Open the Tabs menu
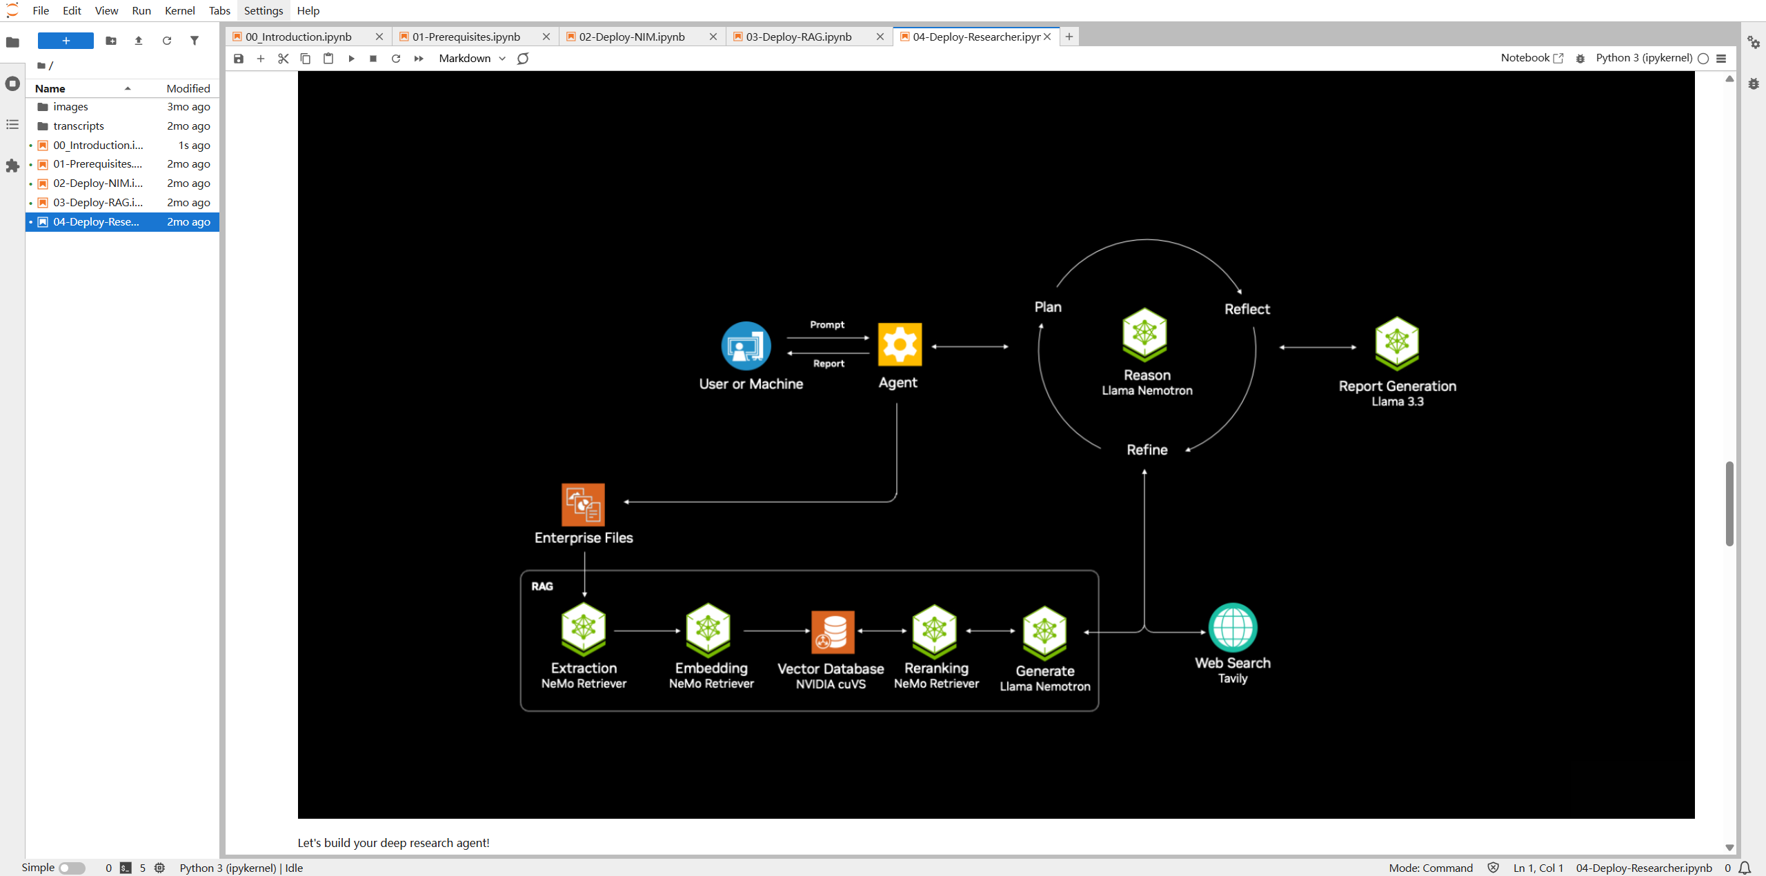 [x=219, y=10]
